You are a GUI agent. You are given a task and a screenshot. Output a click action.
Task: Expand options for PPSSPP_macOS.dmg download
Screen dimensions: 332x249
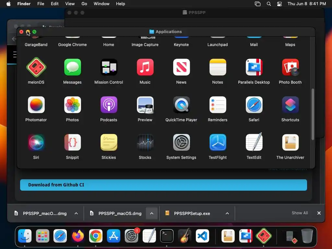152,213
